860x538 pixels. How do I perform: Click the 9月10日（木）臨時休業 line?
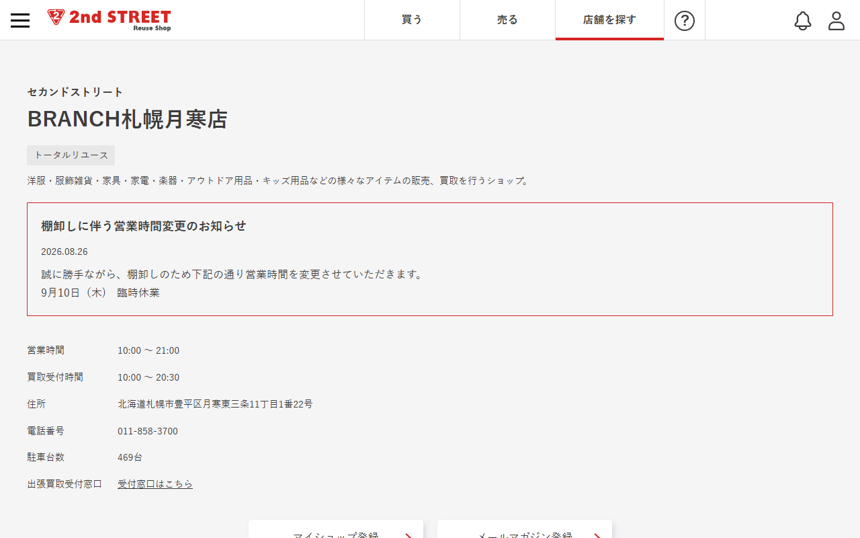point(100,293)
